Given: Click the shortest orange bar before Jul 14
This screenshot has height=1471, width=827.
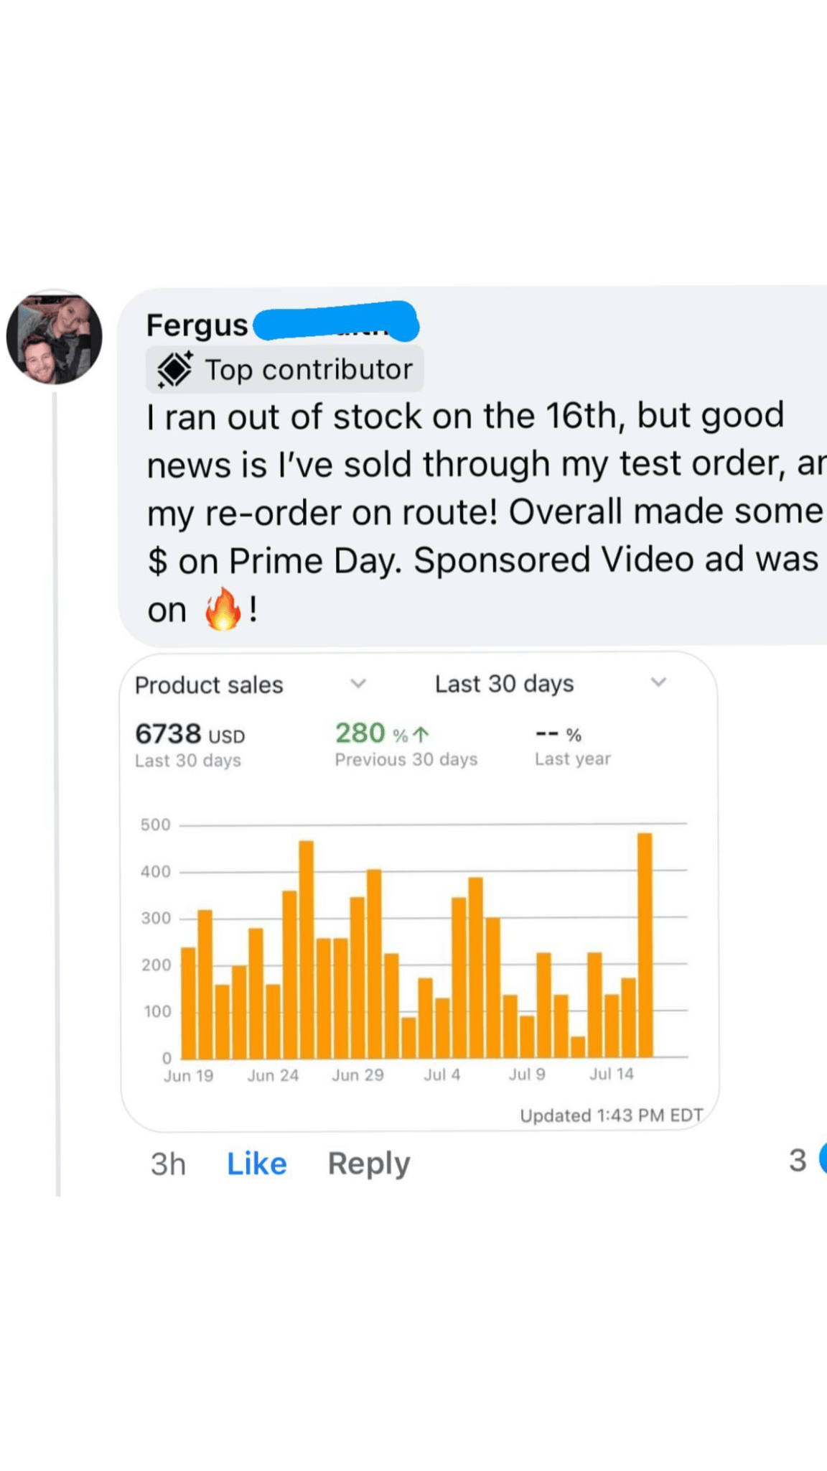Looking at the screenshot, I should 577,1047.
